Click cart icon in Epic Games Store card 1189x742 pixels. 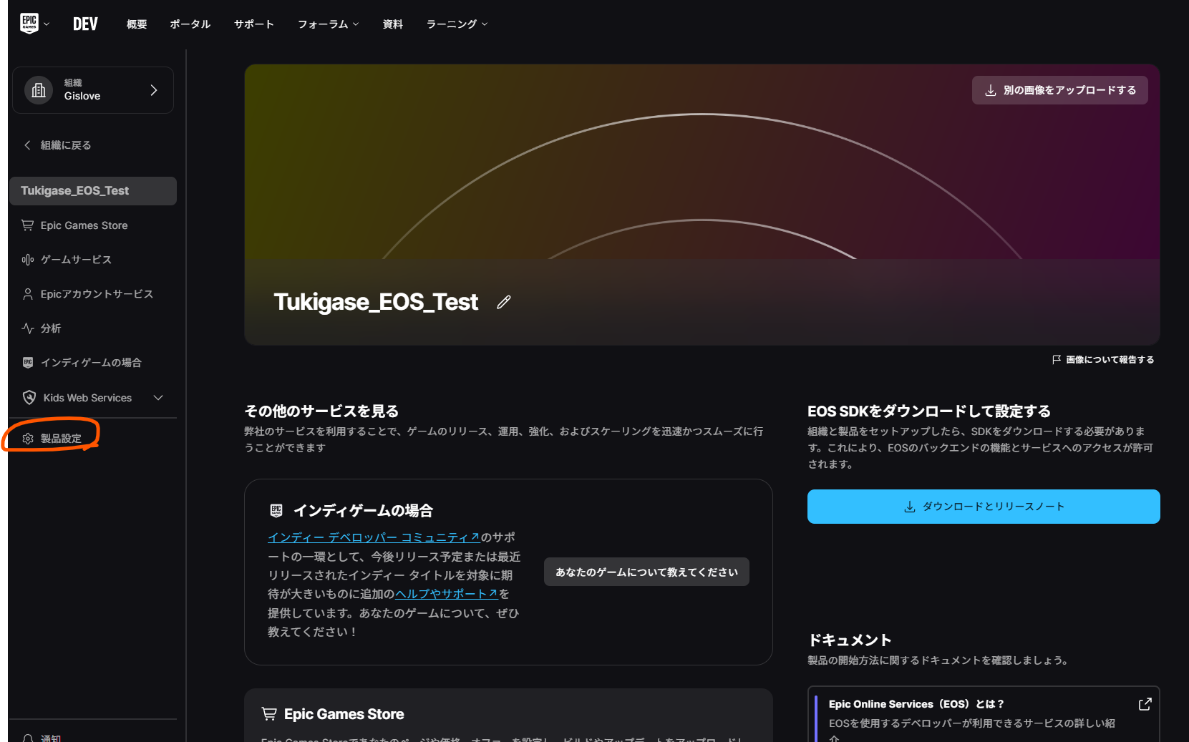tap(269, 714)
